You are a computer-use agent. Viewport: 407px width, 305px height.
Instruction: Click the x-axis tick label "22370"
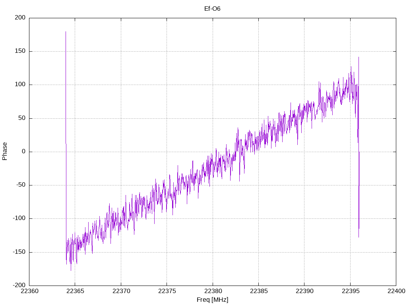point(121,291)
